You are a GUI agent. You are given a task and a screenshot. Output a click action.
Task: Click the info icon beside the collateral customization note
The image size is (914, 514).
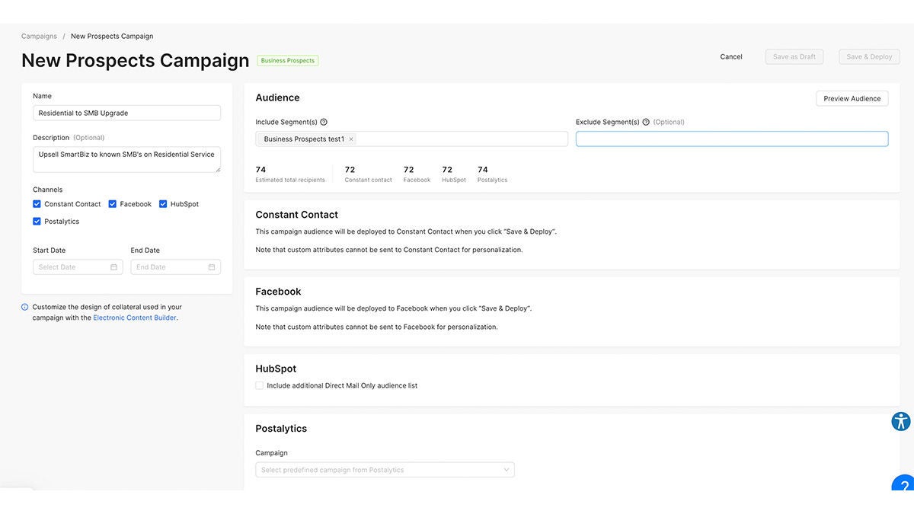pyautogui.click(x=24, y=306)
